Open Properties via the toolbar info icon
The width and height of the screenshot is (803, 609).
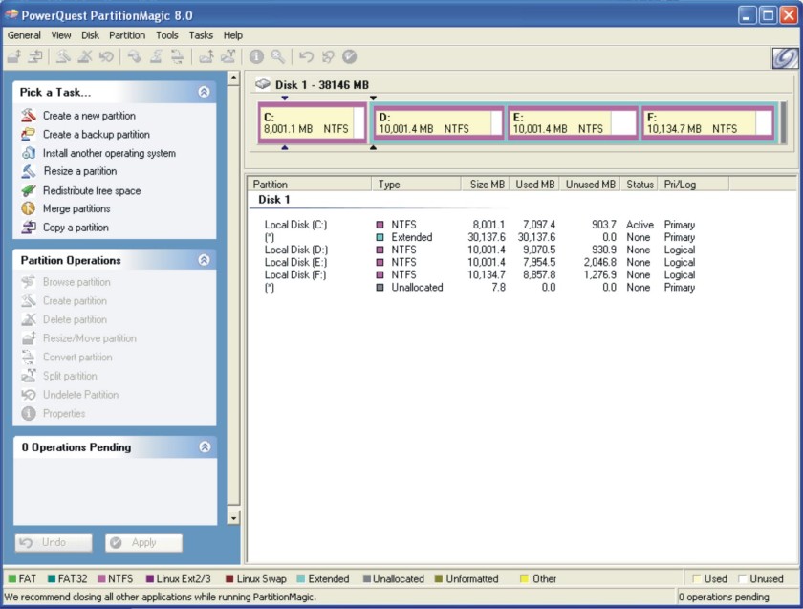pyautogui.click(x=256, y=56)
